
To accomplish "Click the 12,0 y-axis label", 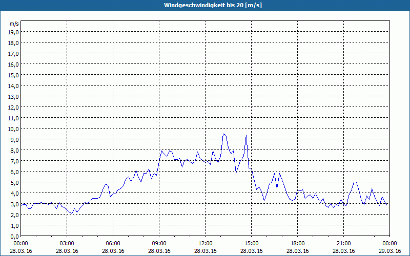I will pyautogui.click(x=14, y=108).
